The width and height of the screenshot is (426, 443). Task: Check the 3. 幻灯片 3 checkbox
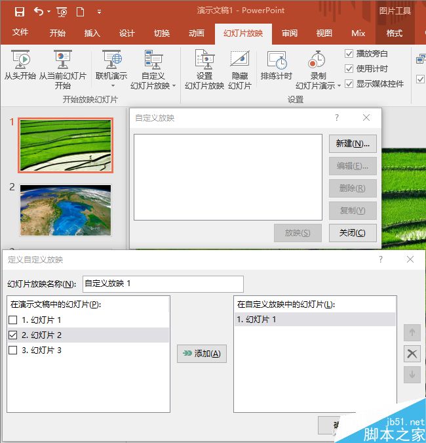(x=12, y=350)
